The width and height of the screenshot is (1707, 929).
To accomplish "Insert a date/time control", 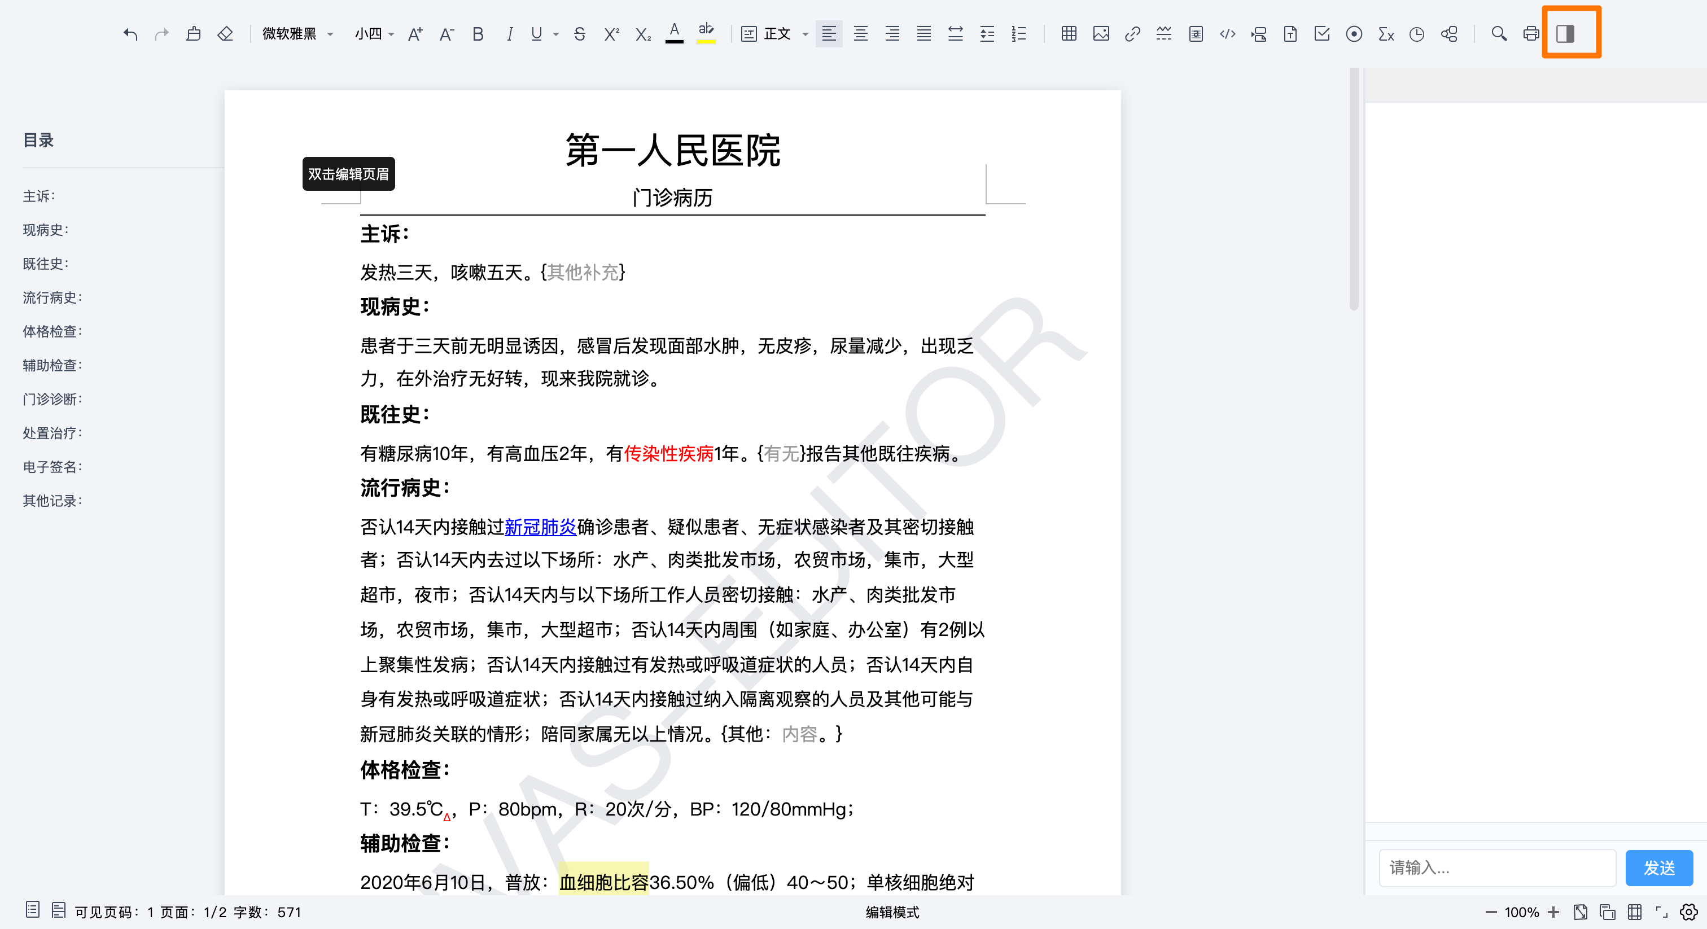I will point(1417,34).
